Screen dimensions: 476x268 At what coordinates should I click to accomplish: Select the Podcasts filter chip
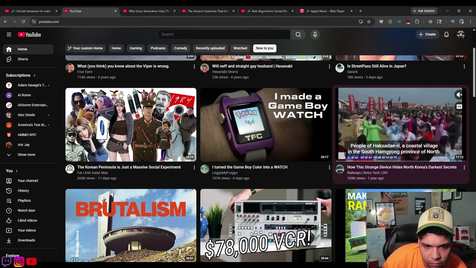tap(158, 48)
